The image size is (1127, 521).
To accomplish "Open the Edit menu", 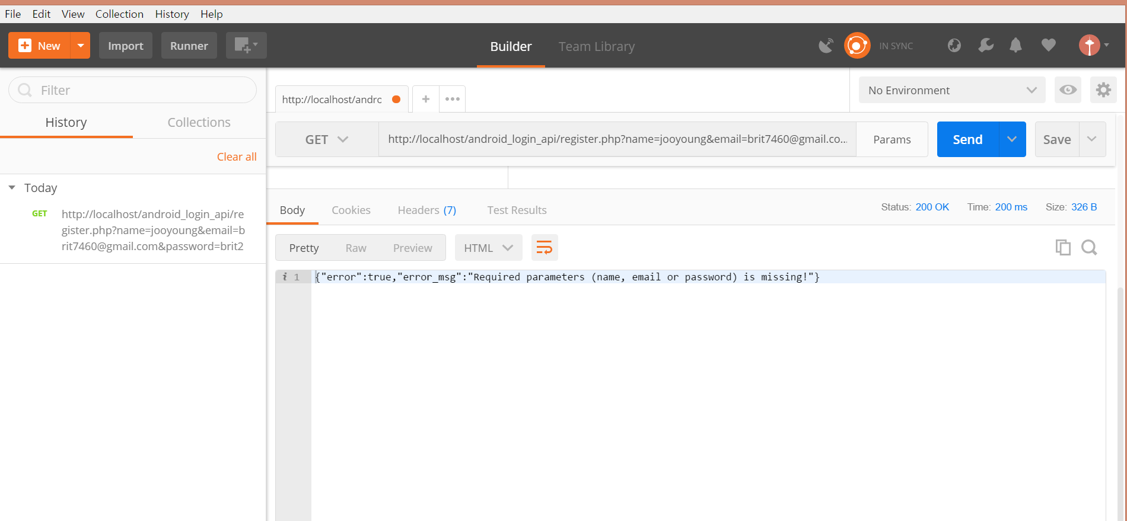I will tap(41, 14).
